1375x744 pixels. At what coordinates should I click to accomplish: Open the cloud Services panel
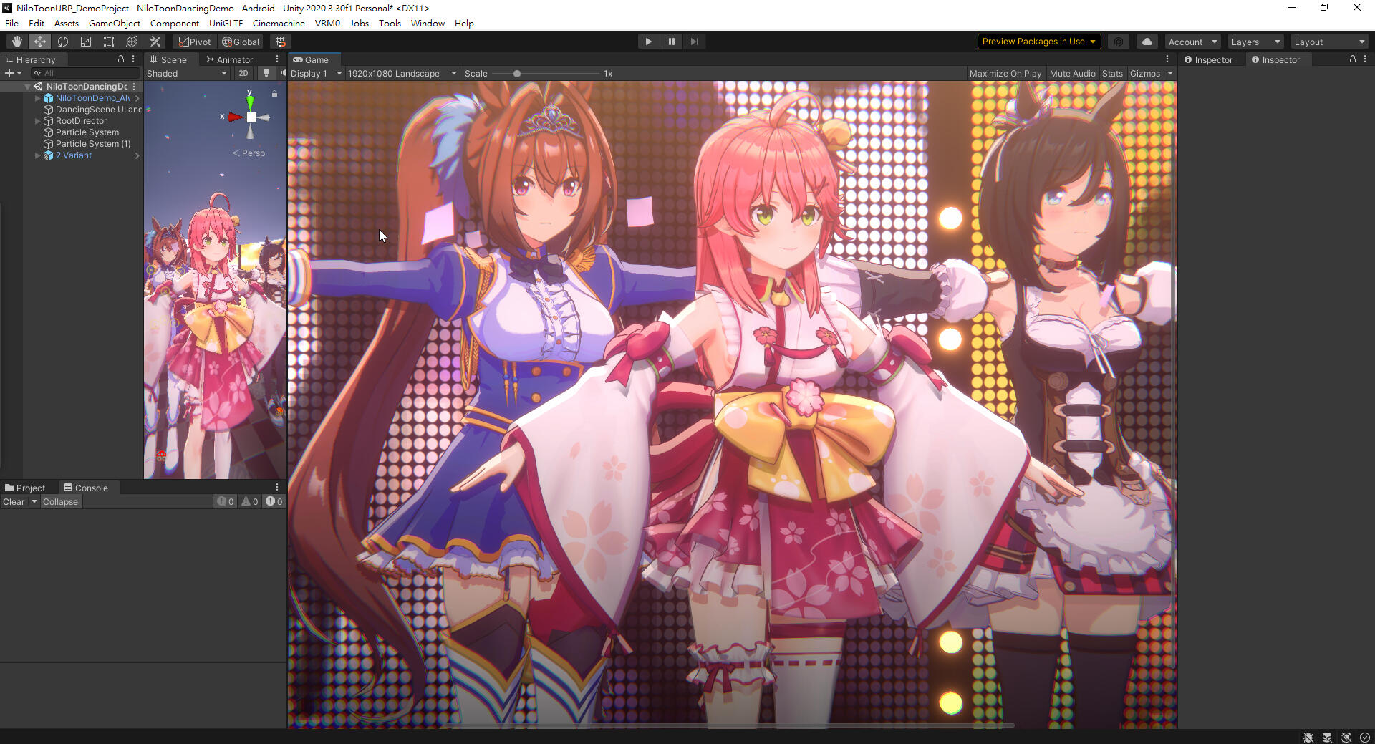pyautogui.click(x=1147, y=42)
